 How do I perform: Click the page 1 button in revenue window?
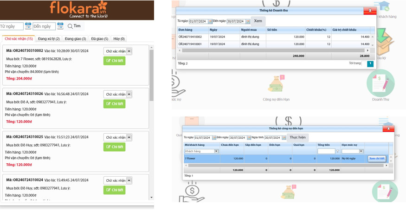point(370,63)
